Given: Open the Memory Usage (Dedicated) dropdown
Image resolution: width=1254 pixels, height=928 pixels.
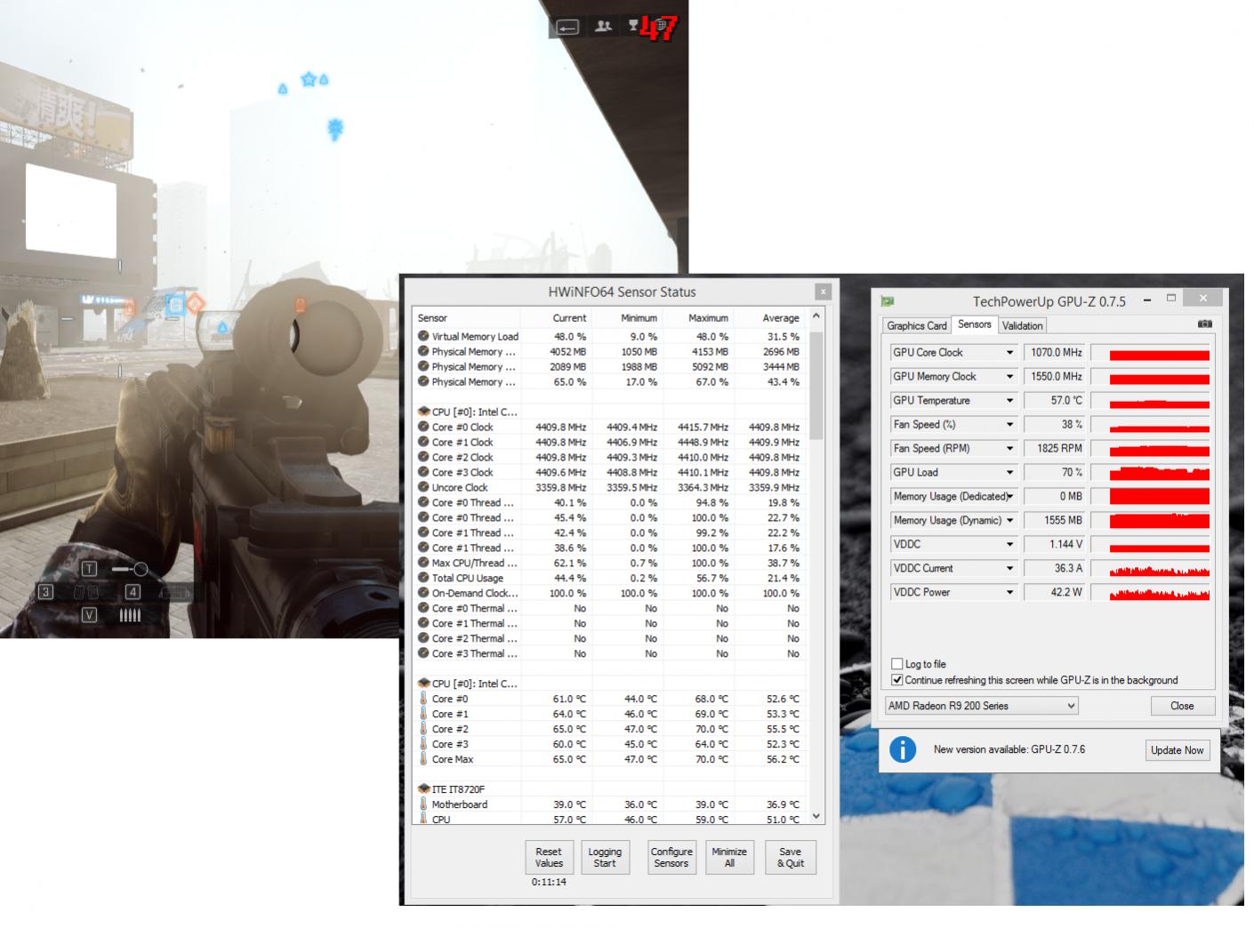Looking at the screenshot, I should (1009, 497).
